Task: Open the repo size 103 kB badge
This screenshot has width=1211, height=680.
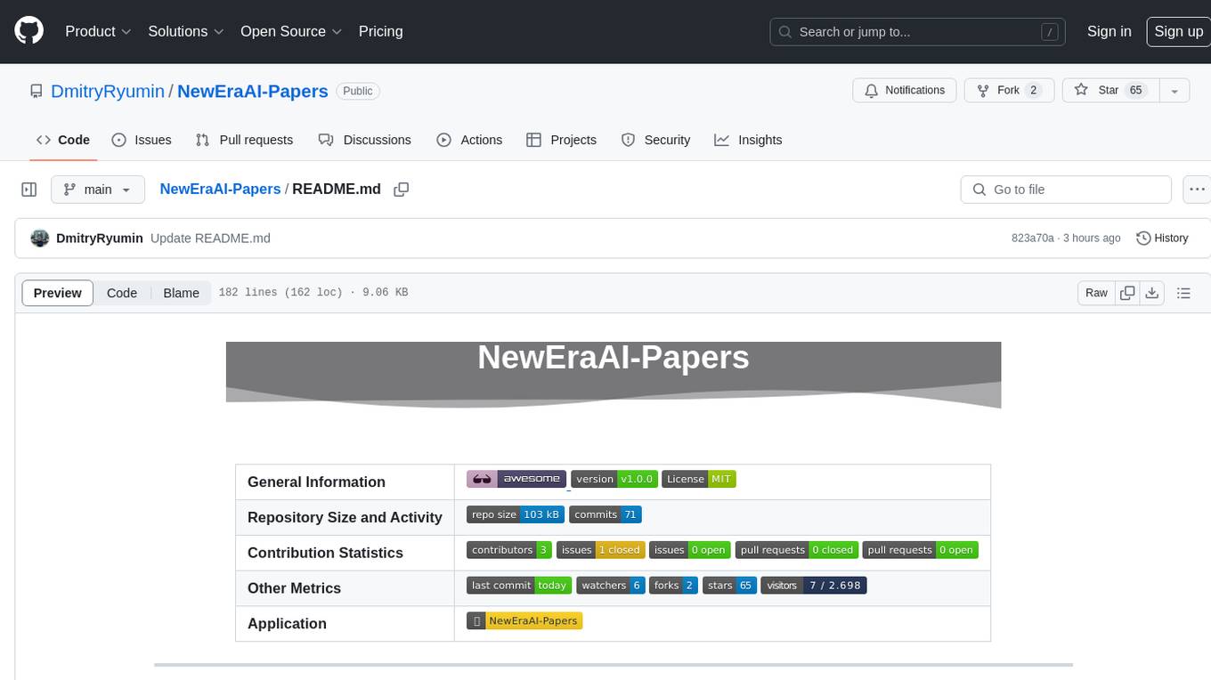Action: coord(516,514)
